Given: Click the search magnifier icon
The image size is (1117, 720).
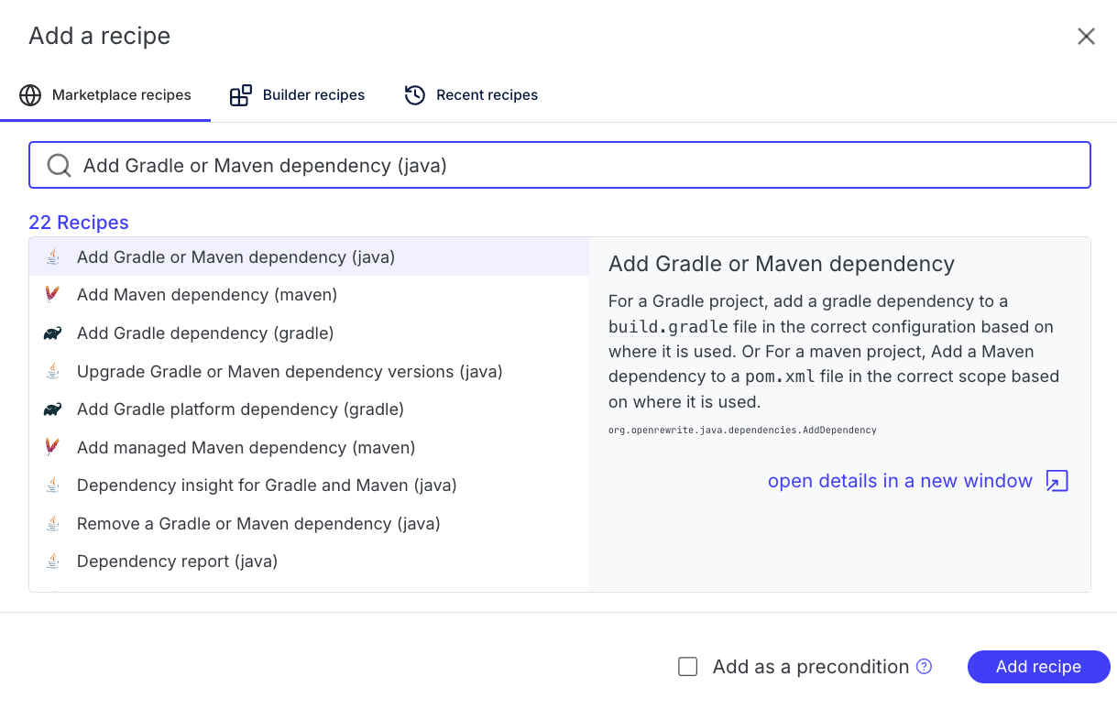Looking at the screenshot, I should click(x=59, y=165).
